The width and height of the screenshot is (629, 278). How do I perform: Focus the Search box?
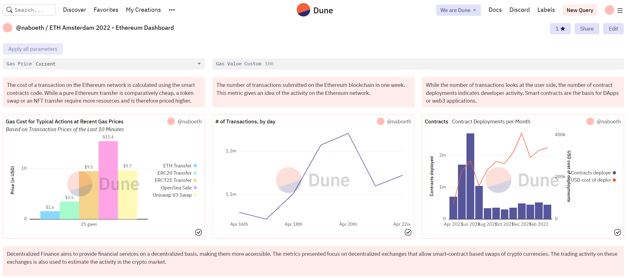(x=29, y=10)
